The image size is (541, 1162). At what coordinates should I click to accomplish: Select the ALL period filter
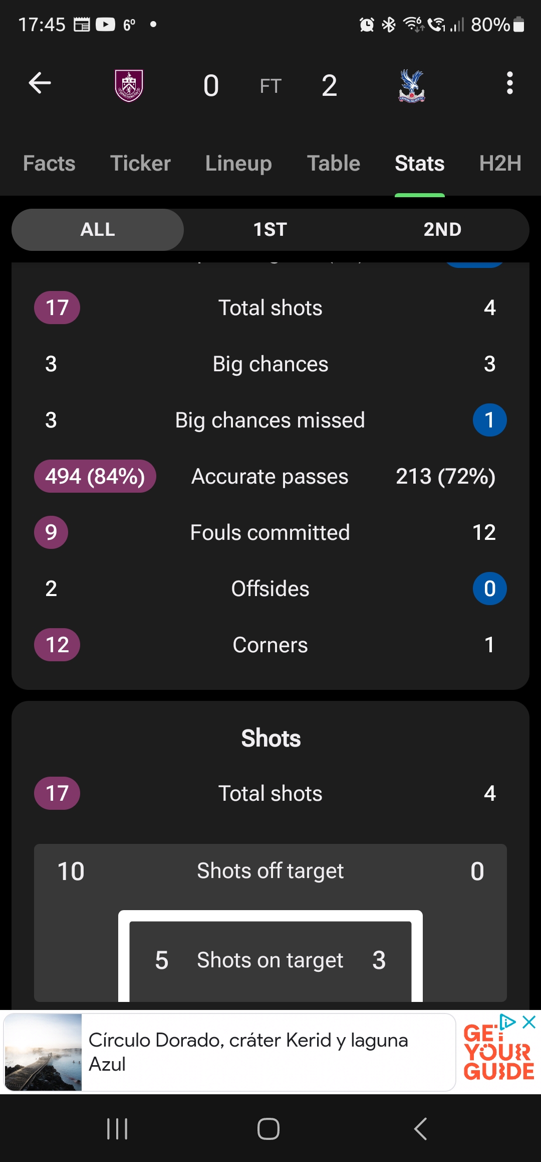(98, 230)
